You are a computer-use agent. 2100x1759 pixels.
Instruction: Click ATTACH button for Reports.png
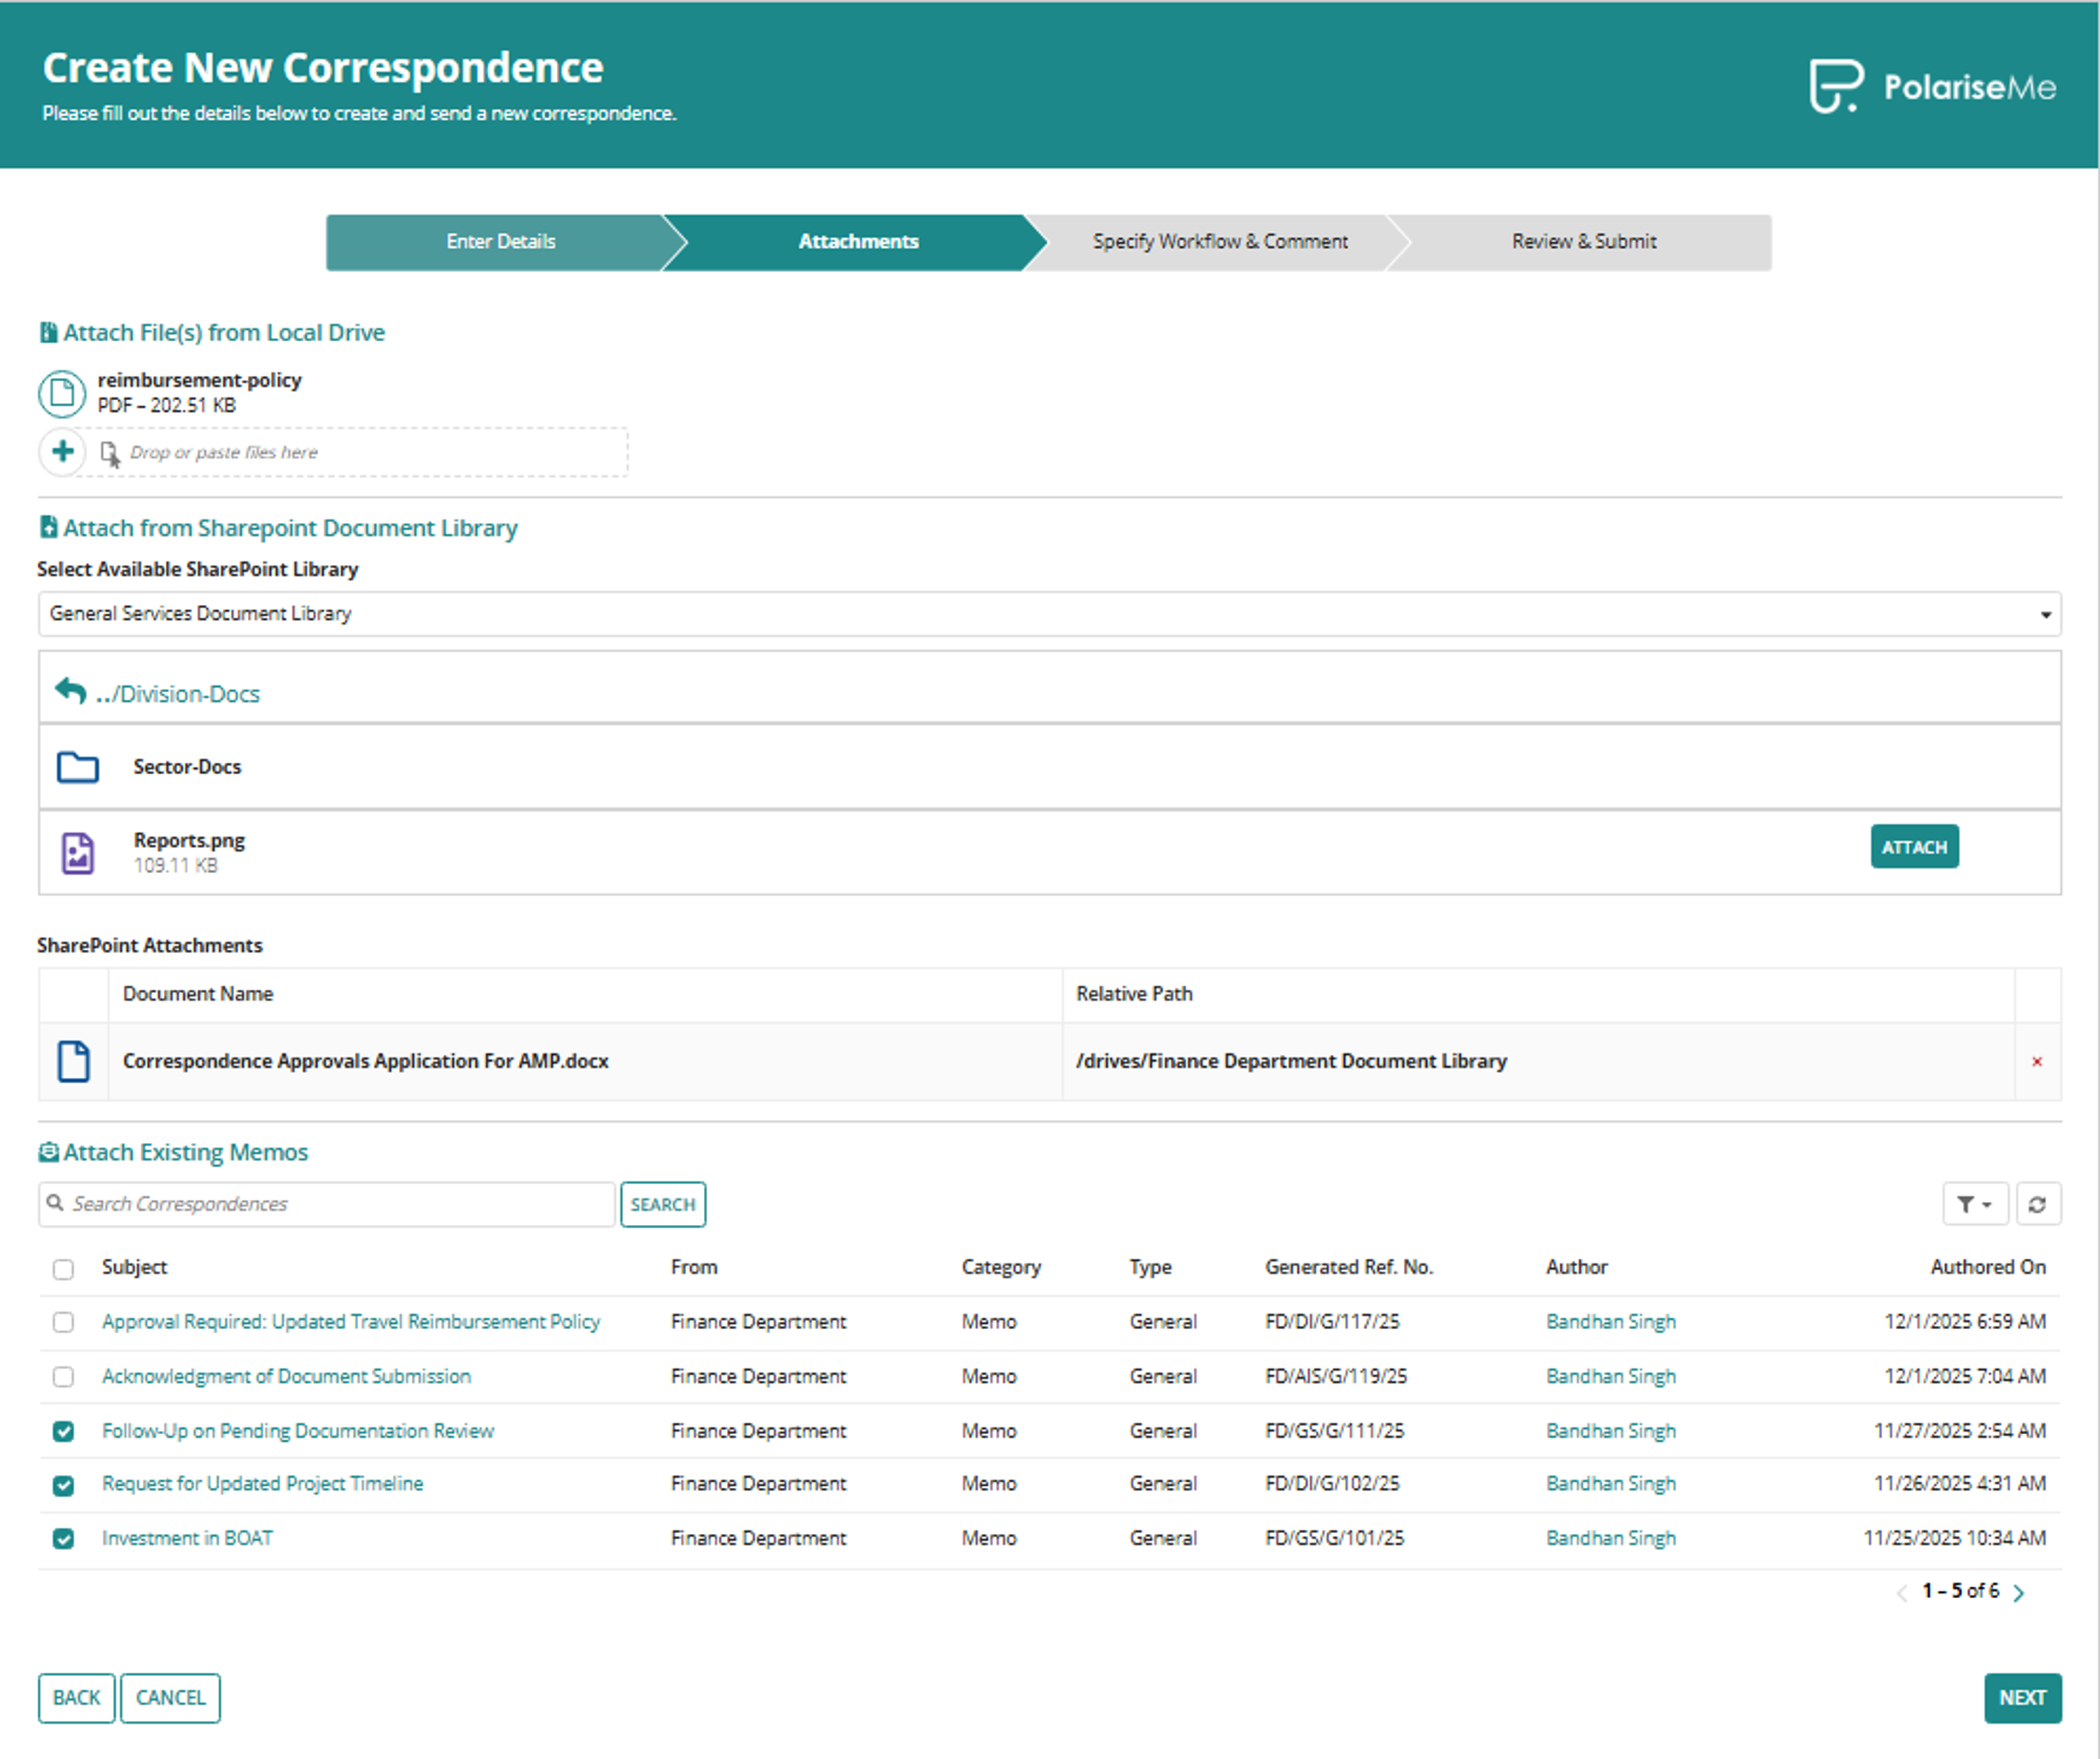pyautogui.click(x=1914, y=847)
